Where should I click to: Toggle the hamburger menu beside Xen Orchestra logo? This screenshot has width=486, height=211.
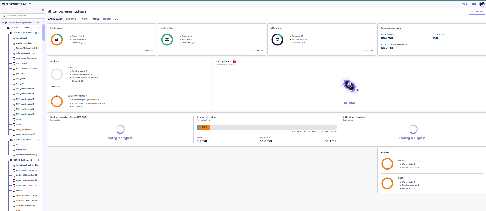click(x=30, y=4)
